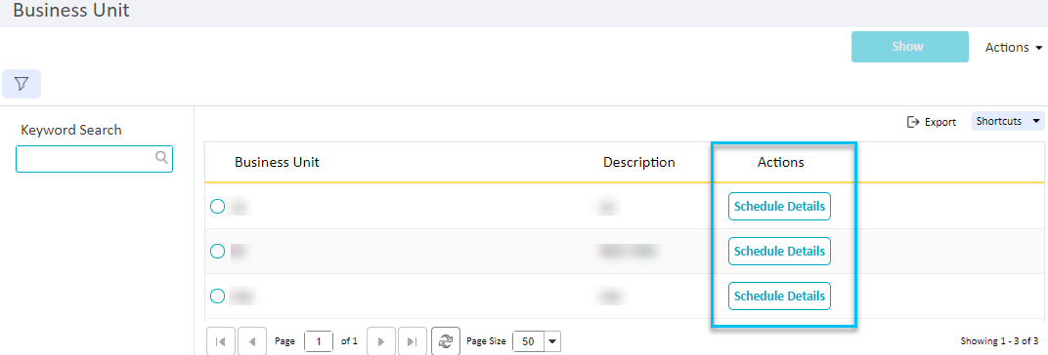The height and width of the screenshot is (355, 1048).
Task: Click the Business Unit page title
Action: pos(71,11)
